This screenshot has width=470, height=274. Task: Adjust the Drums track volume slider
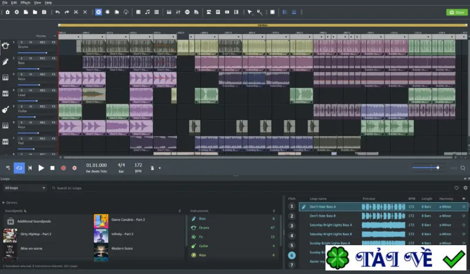[32, 53]
